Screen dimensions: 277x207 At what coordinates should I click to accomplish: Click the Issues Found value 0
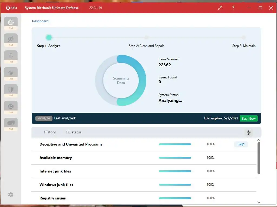160,82
